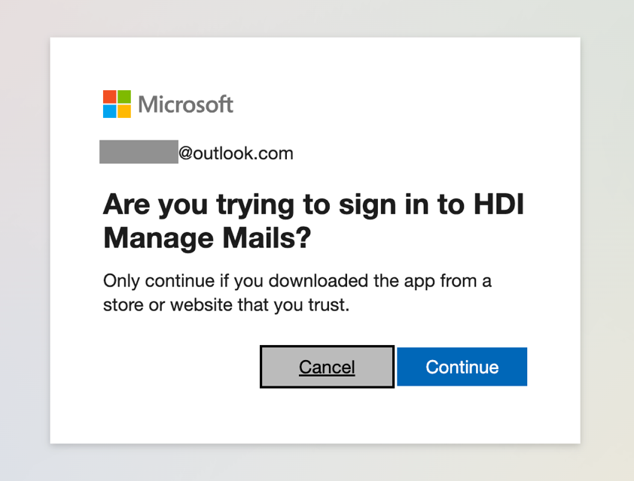Screen dimensions: 634x481
Task: Click the "Manage Mails?" heading text
Action: 207,237
